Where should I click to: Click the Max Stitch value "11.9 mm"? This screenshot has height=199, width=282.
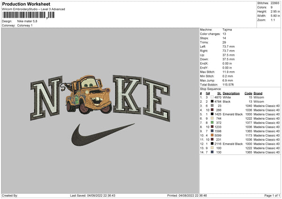tap(228, 72)
